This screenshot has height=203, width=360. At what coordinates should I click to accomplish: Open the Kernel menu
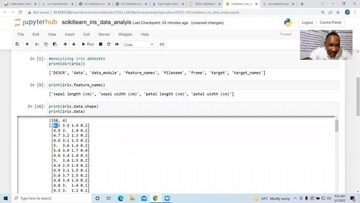point(104,34)
